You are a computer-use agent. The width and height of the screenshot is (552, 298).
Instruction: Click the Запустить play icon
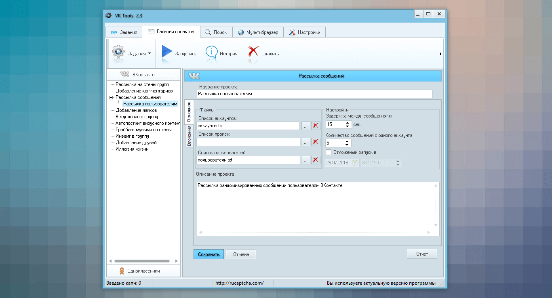(x=167, y=53)
